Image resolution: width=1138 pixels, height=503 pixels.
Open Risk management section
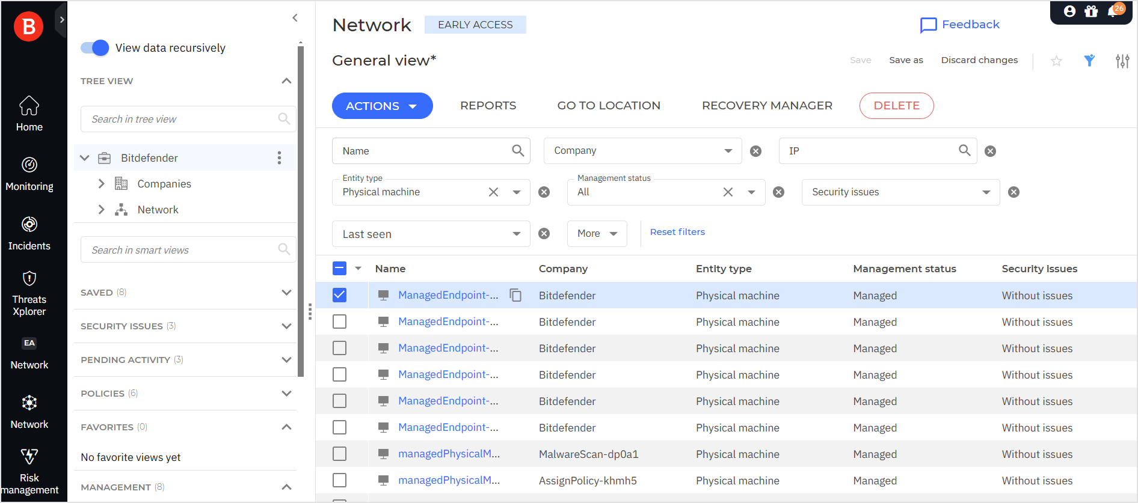click(29, 471)
